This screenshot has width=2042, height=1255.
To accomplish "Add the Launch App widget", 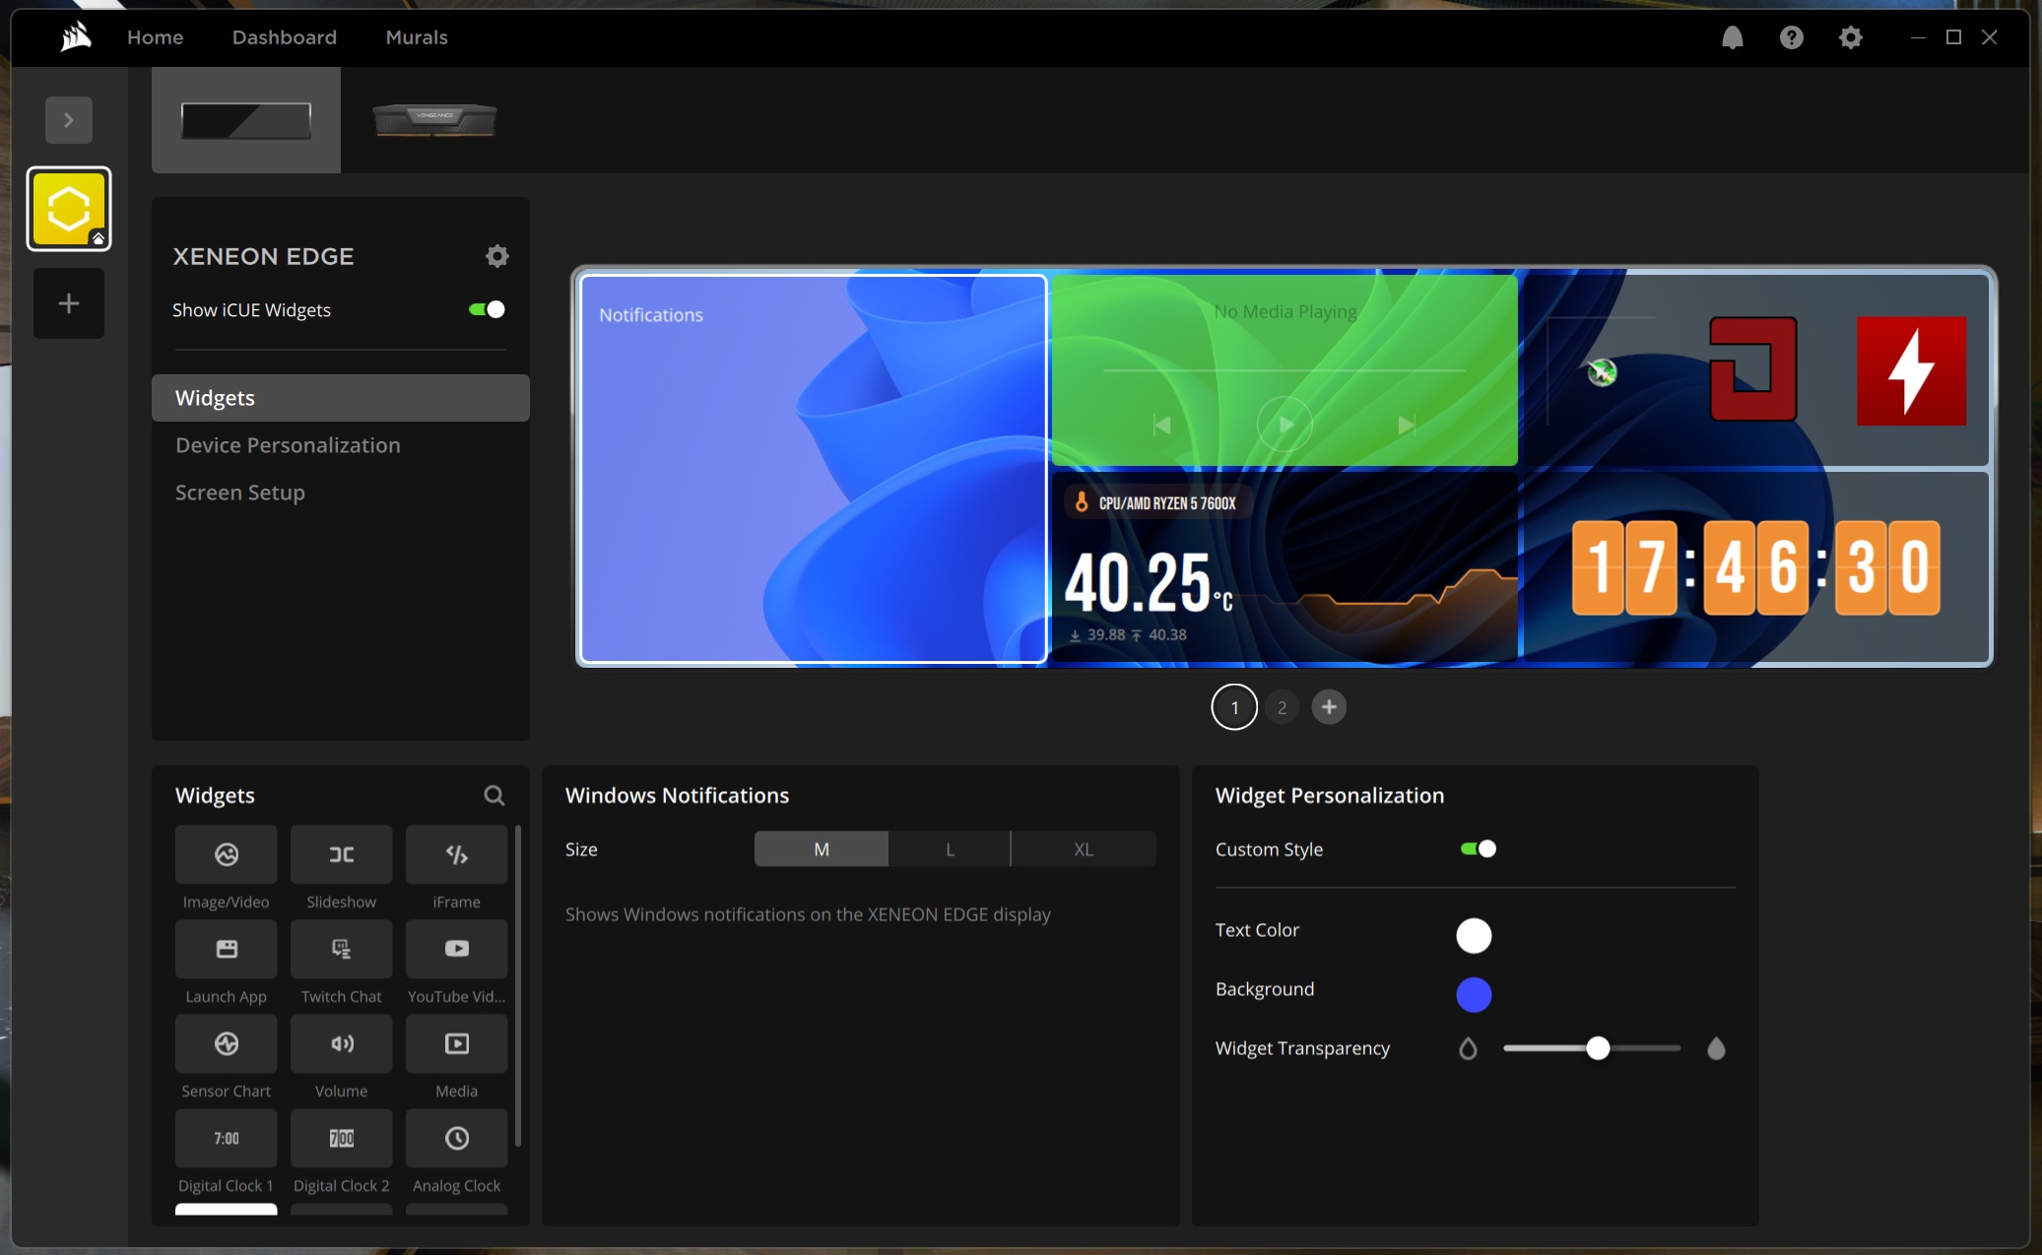I will point(226,950).
